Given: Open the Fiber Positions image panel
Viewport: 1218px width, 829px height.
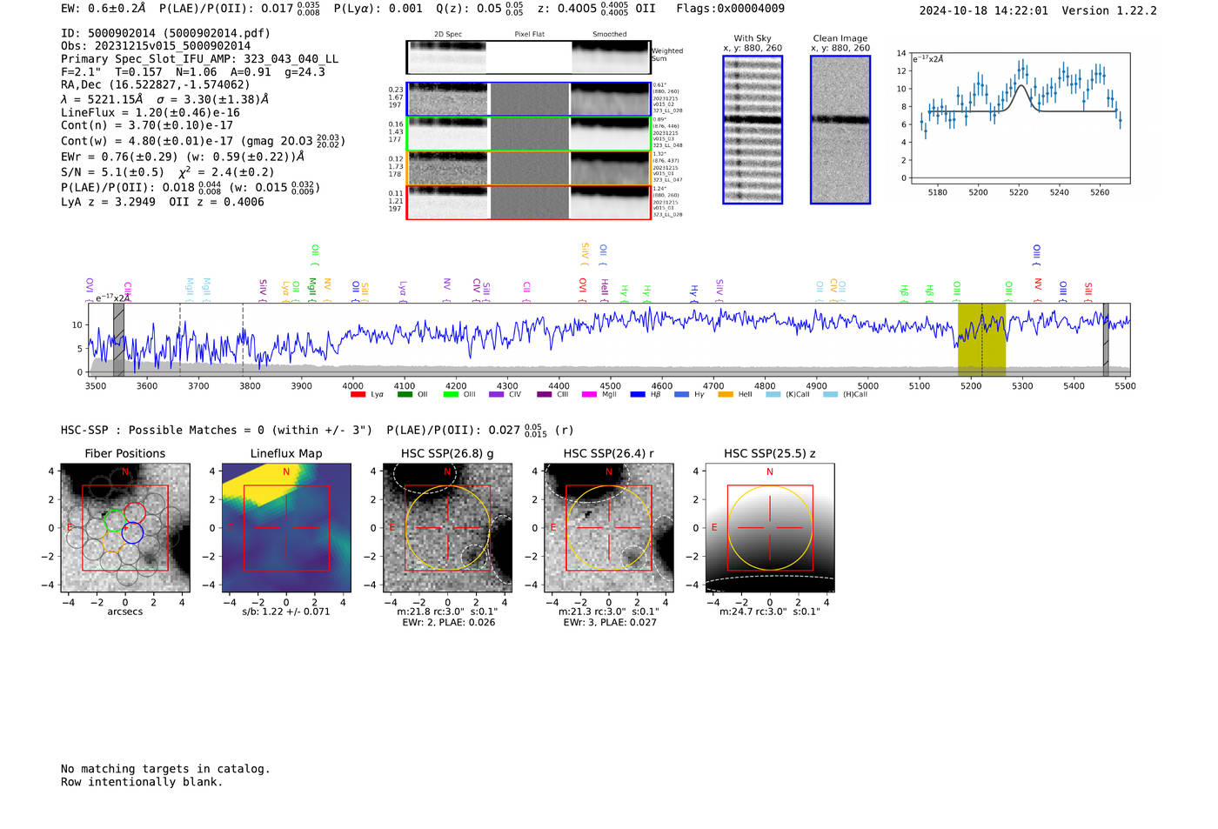Looking at the screenshot, I should tap(125, 528).
